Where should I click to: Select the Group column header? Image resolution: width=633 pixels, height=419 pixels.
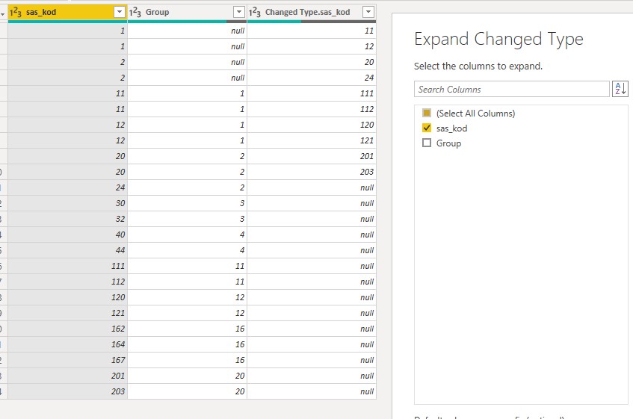coord(187,12)
